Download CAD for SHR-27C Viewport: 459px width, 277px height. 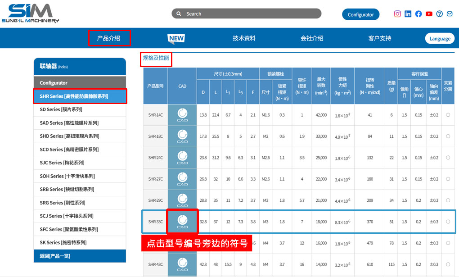click(182, 179)
